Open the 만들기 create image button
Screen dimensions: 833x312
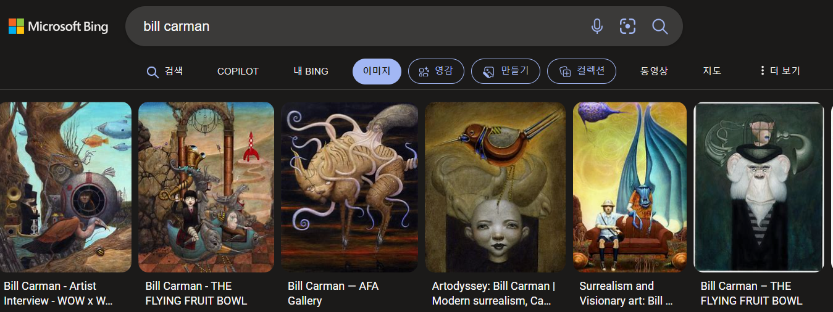pos(506,71)
